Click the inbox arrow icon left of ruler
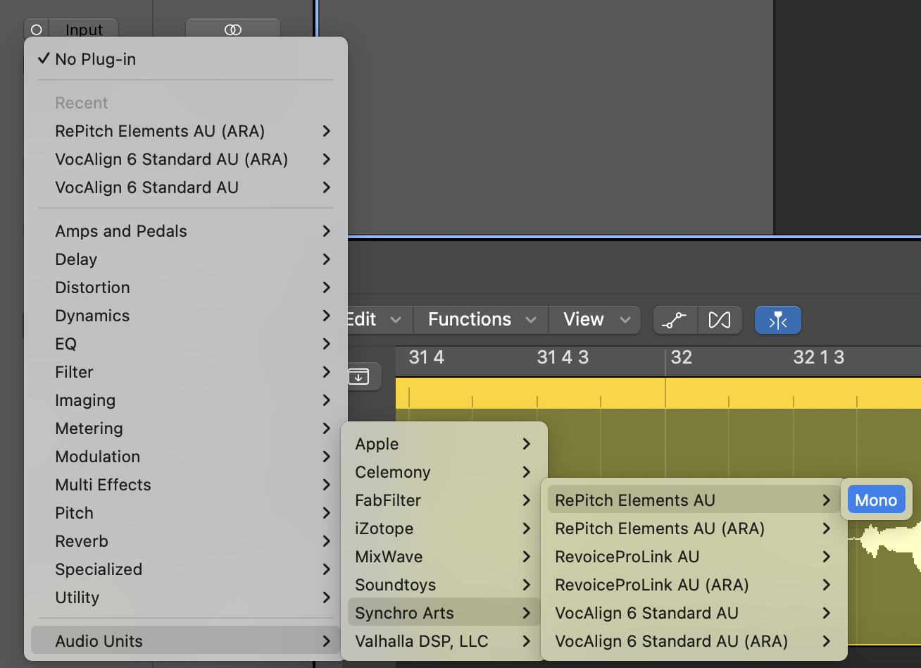Image resolution: width=921 pixels, height=668 pixels. coord(358,376)
